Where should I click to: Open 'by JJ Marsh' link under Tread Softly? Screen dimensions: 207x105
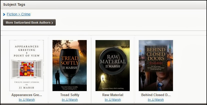70,100
